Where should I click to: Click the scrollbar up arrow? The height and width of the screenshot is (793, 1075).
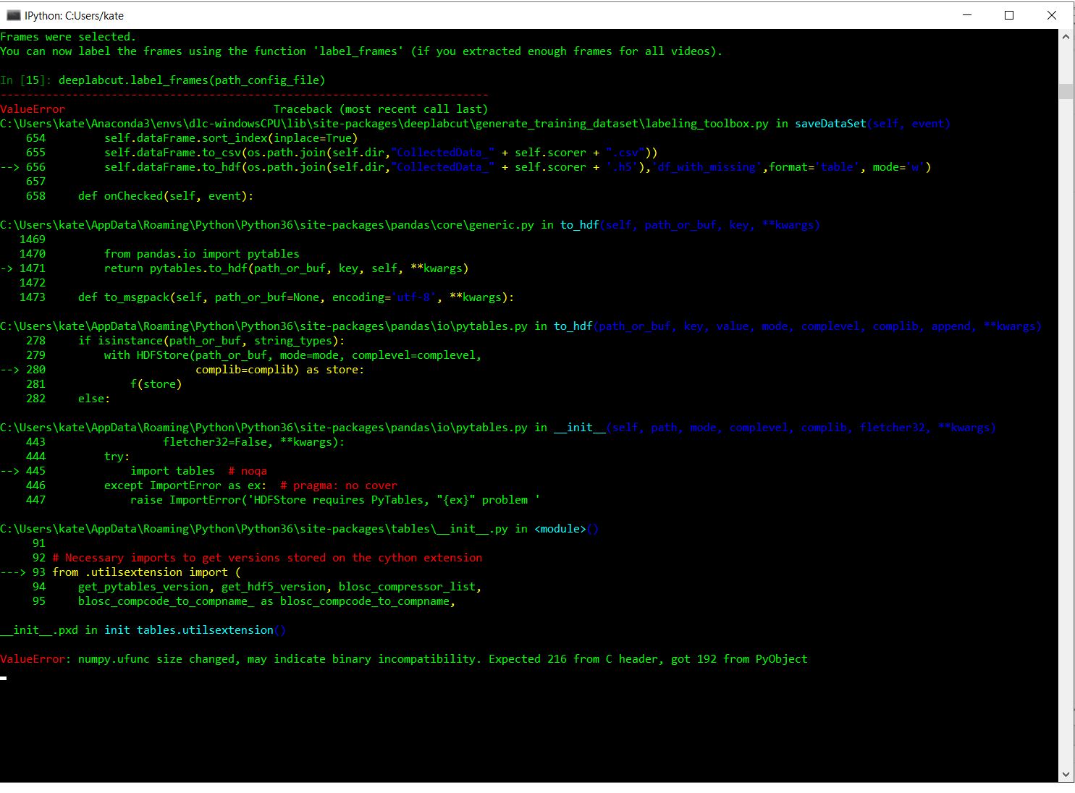coord(1066,36)
